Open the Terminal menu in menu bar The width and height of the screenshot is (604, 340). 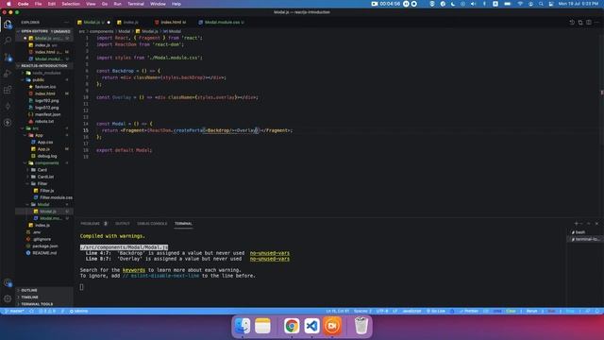pos(136,4)
